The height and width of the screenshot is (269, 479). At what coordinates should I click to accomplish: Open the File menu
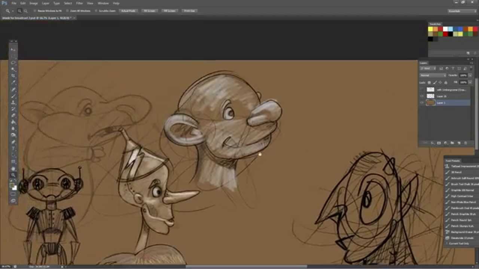(x=14, y=3)
